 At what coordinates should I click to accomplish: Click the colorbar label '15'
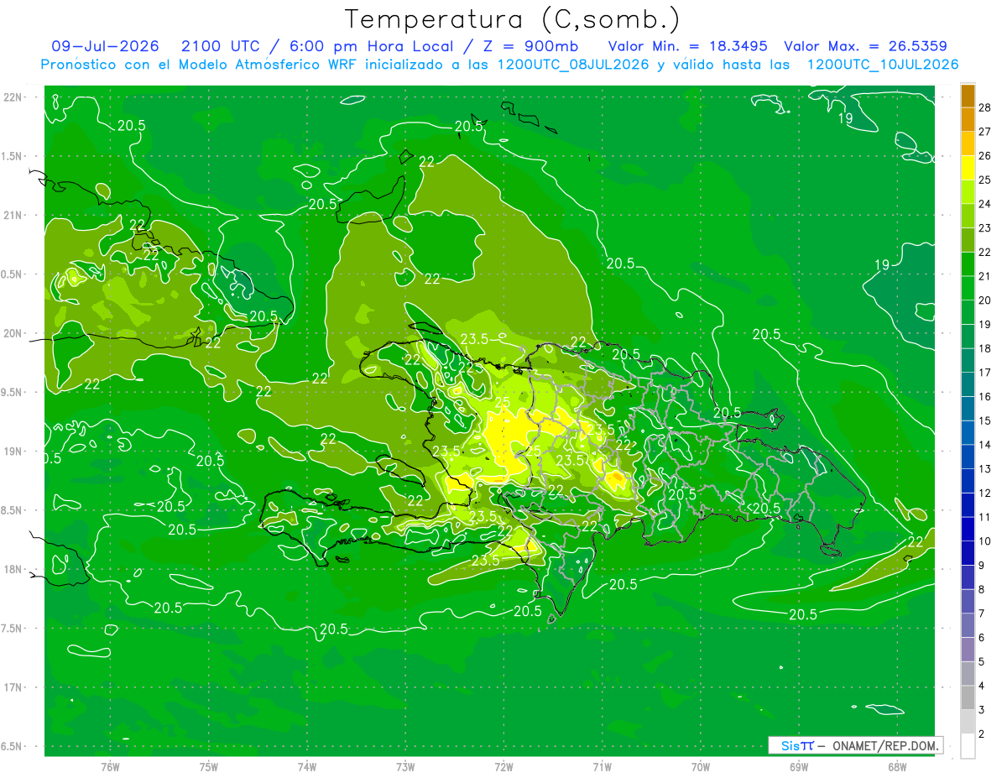click(984, 420)
